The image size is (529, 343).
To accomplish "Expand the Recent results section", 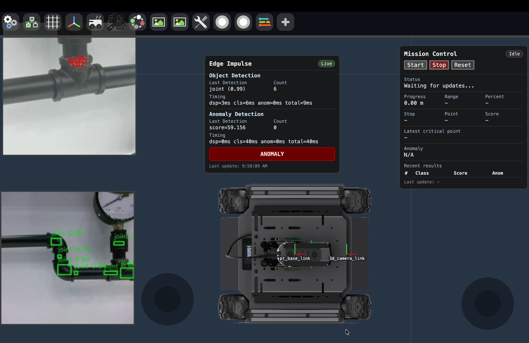I will pyautogui.click(x=423, y=166).
